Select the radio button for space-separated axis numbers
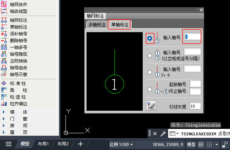The height and width of the screenshot is (150, 230). [150, 55]
